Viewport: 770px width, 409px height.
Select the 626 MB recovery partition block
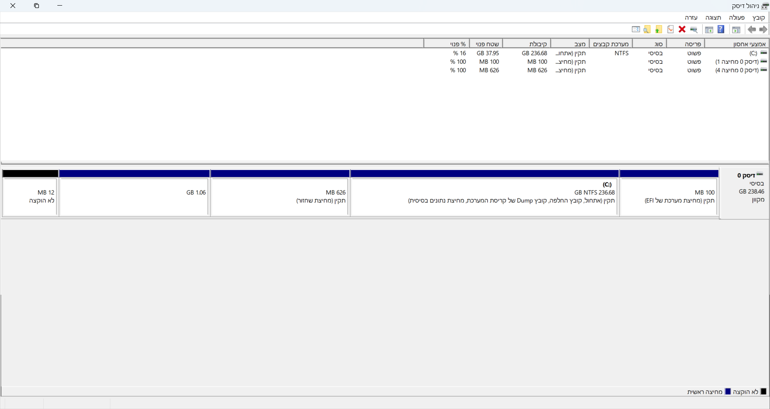tap(280, 193)
